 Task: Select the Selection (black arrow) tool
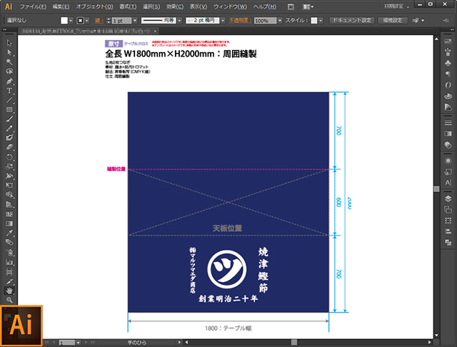9,43
